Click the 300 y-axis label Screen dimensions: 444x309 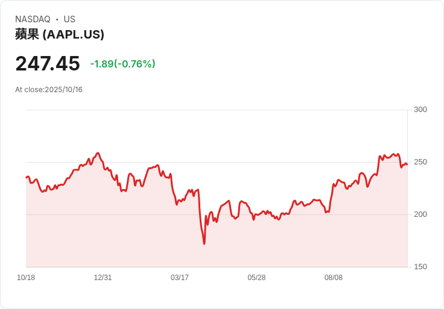[420, 110]
